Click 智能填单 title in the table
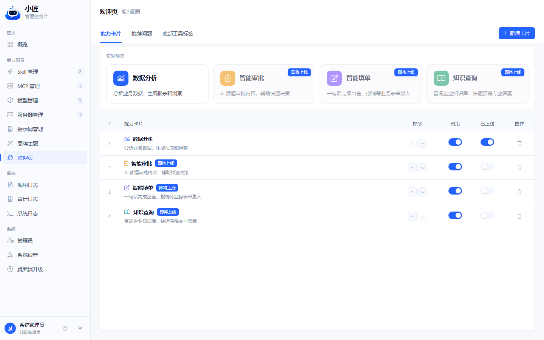544x340 pixels. pos(143,188)
